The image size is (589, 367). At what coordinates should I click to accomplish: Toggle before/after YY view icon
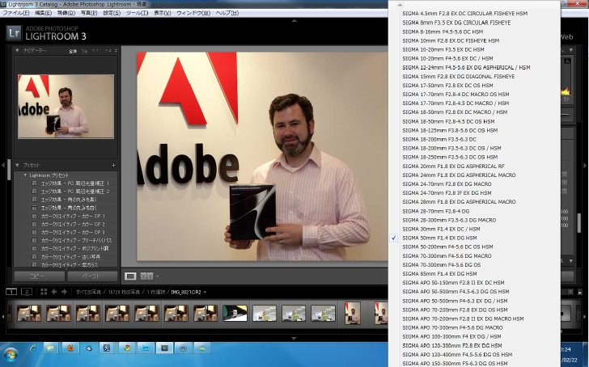(146, 276)
